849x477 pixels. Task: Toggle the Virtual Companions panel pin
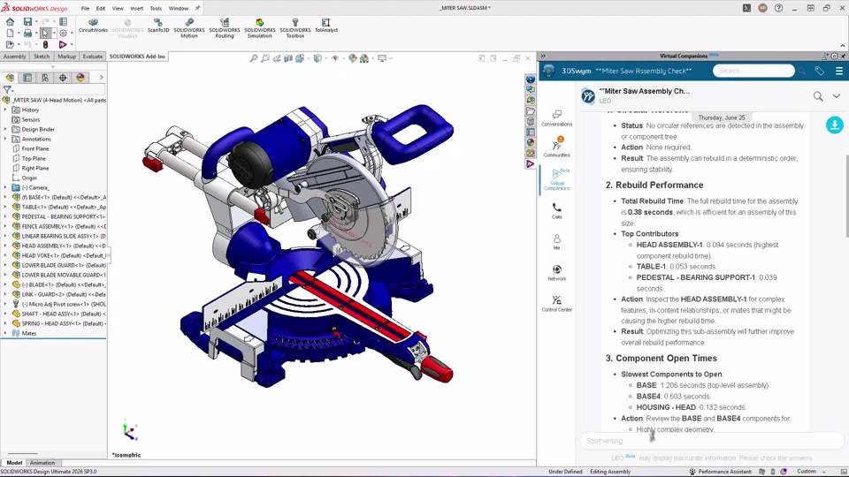844,57
